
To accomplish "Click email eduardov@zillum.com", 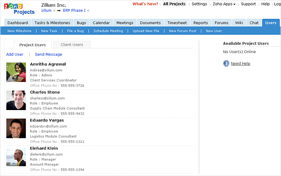I will (48, 126).
